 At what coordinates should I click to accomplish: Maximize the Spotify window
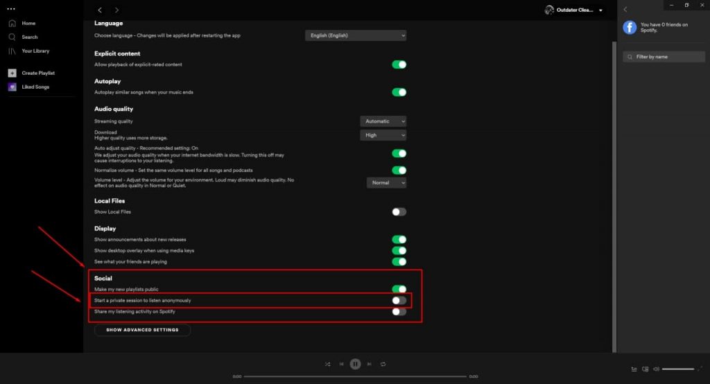coord(686,5)
